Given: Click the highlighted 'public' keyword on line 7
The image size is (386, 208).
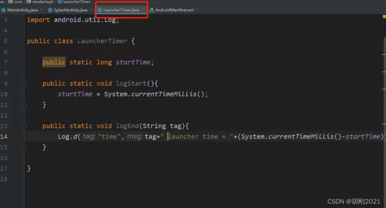Looking at the screenshot, I should point(54,62).
